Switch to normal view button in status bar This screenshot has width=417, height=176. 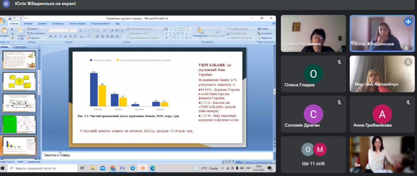tap(226, 162)
